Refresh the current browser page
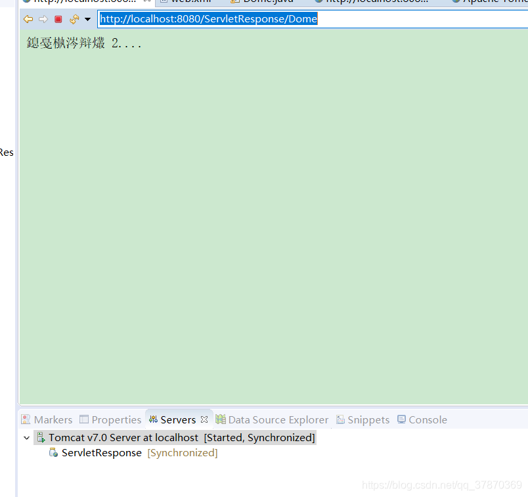This screenshot has height=497, width=528. [74, 19]
